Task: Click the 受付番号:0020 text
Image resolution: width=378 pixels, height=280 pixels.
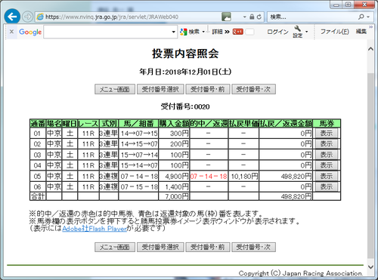Action: (185, 106)
